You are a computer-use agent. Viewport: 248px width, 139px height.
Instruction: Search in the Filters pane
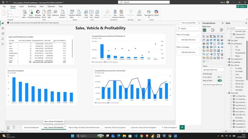pos(188,28)
